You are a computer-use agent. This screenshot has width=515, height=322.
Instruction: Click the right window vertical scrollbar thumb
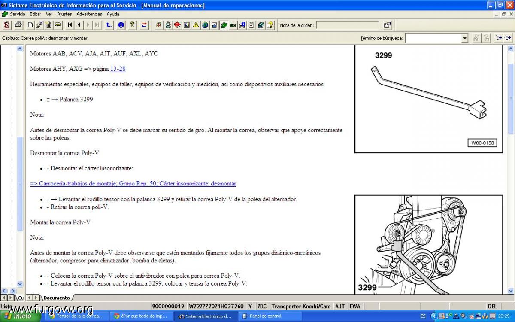[511, 98]
